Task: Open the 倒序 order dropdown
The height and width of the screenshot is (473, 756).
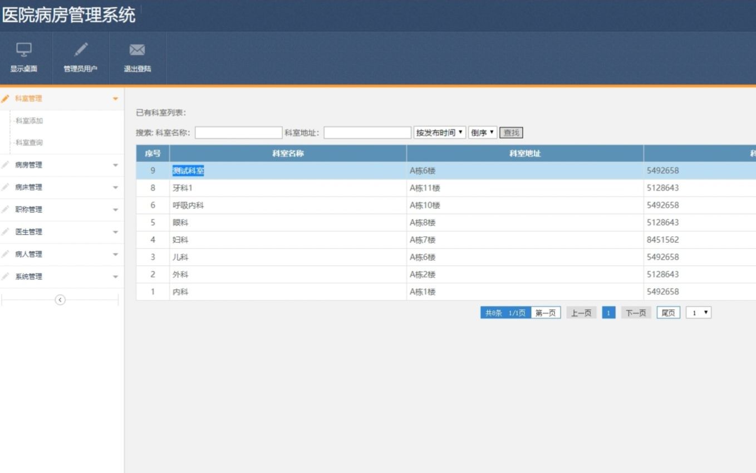Action: click(483, 133)
